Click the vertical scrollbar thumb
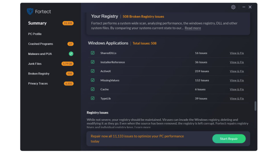Viewport: 278px width, 154px height. [x=255, y=106]
